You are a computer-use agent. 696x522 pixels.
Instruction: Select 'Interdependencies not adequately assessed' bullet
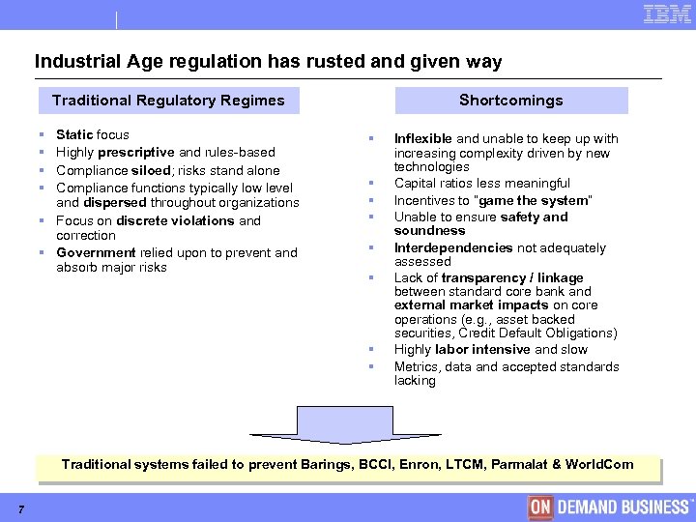click(500, 254)
